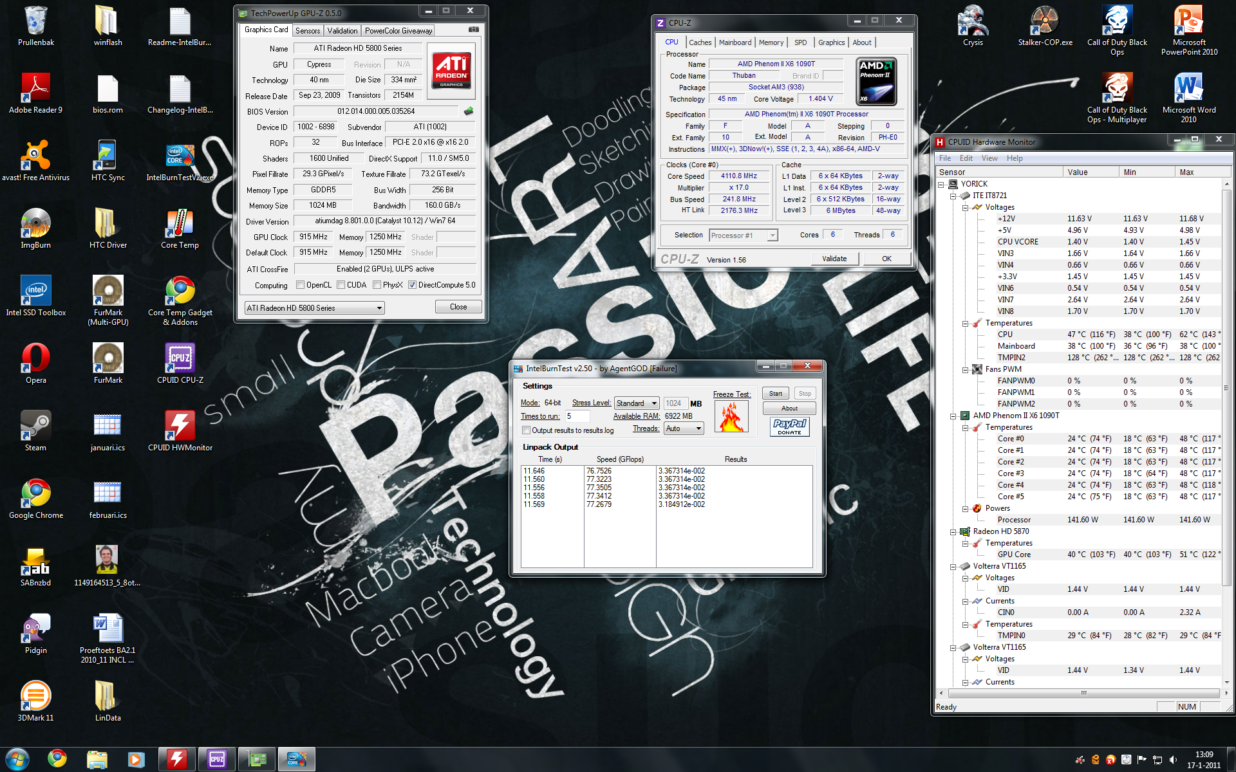The height and width of the screenshot is (772, 1236).
Task: Switch to the SPD tab in CPU-Z
Action: click(x=800, y=42)
